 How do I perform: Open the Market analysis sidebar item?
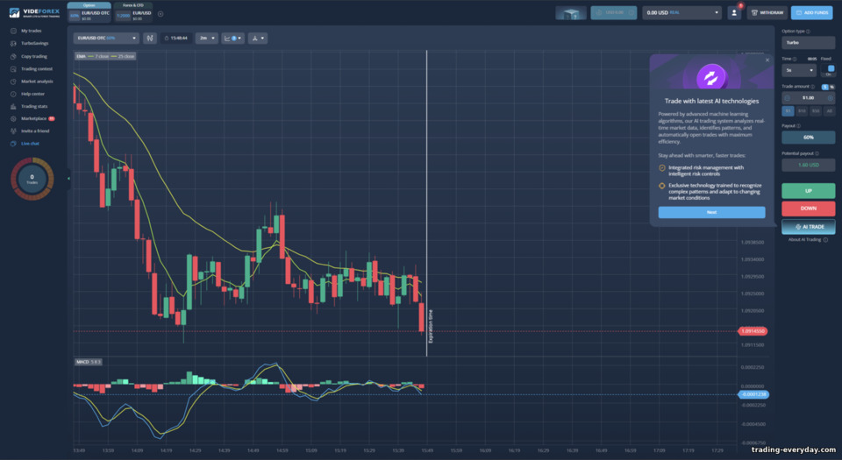[37, 81]
